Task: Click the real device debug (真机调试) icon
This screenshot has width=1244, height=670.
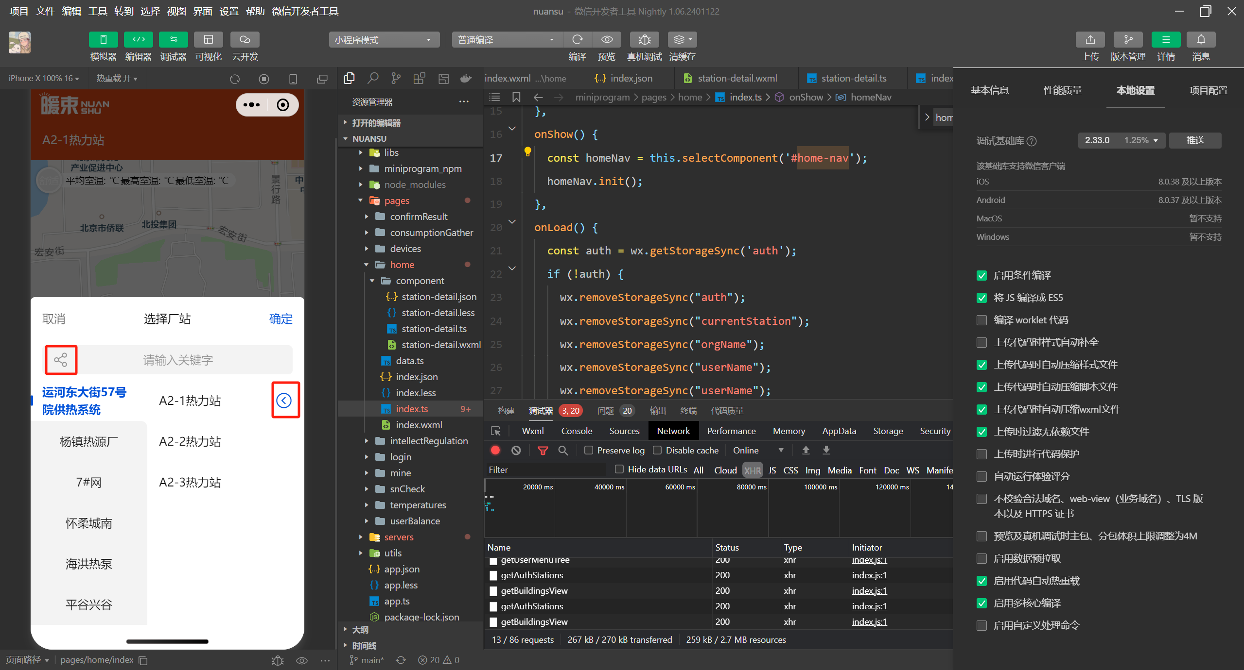Action: 644,39
